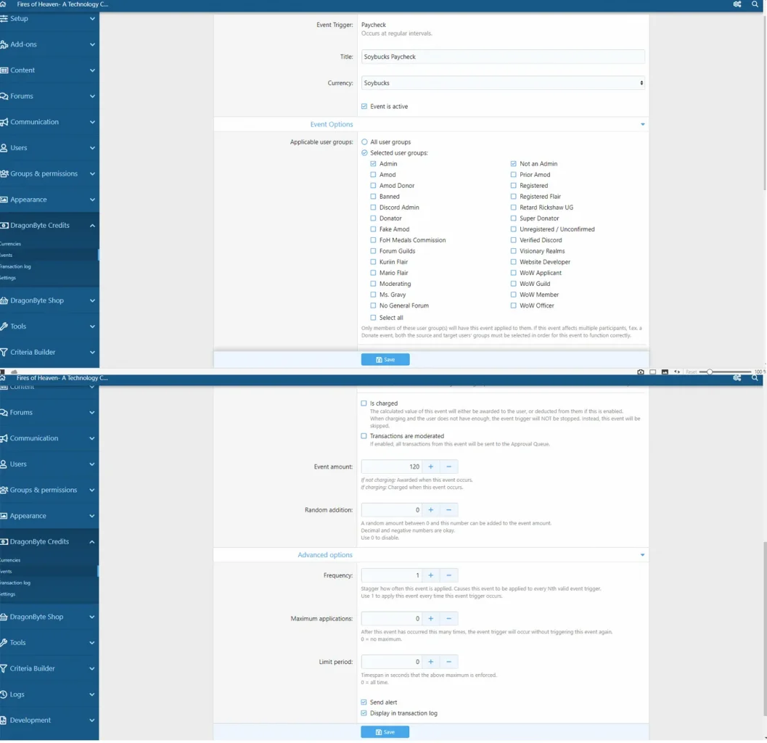Click the Communication megaphone icon in upper sidebar
The height and width of the screenshot is (743, 767).
click(x=4, y=123)
